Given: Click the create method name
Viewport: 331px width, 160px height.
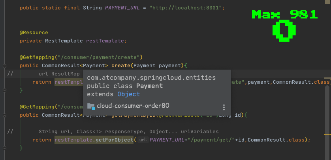Looking at the screenshot, I should click(121, 66).
